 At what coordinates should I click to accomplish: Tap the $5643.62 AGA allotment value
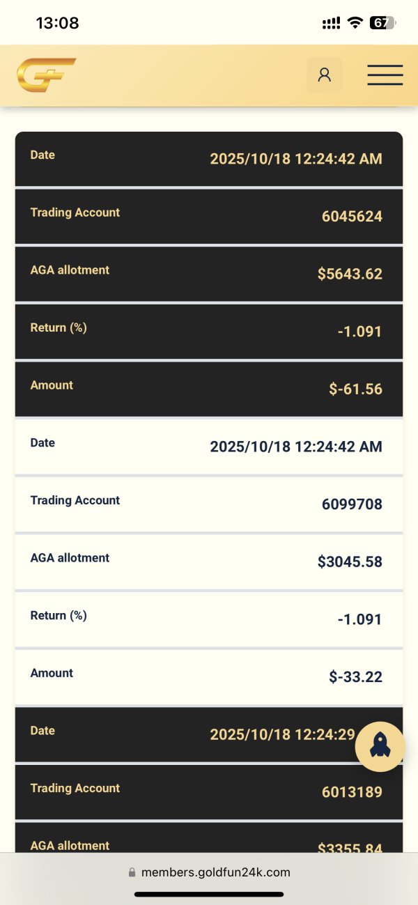coord(350,274)
